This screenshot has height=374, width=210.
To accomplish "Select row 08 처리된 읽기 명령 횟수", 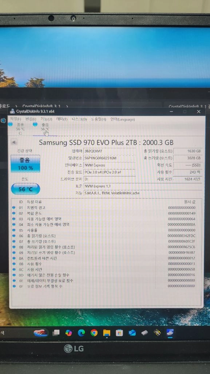I will click(104, 247).
